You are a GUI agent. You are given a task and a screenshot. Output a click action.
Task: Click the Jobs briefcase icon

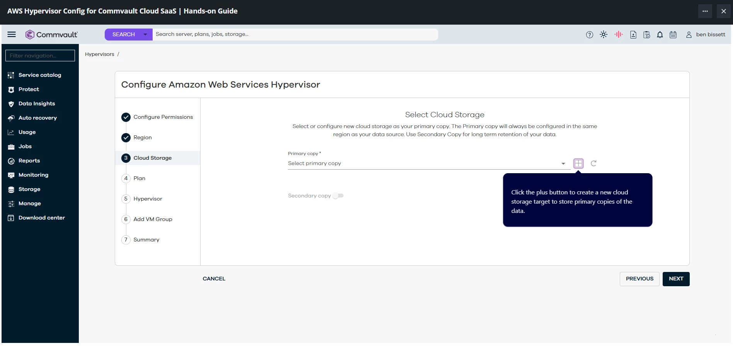point(11,147)
